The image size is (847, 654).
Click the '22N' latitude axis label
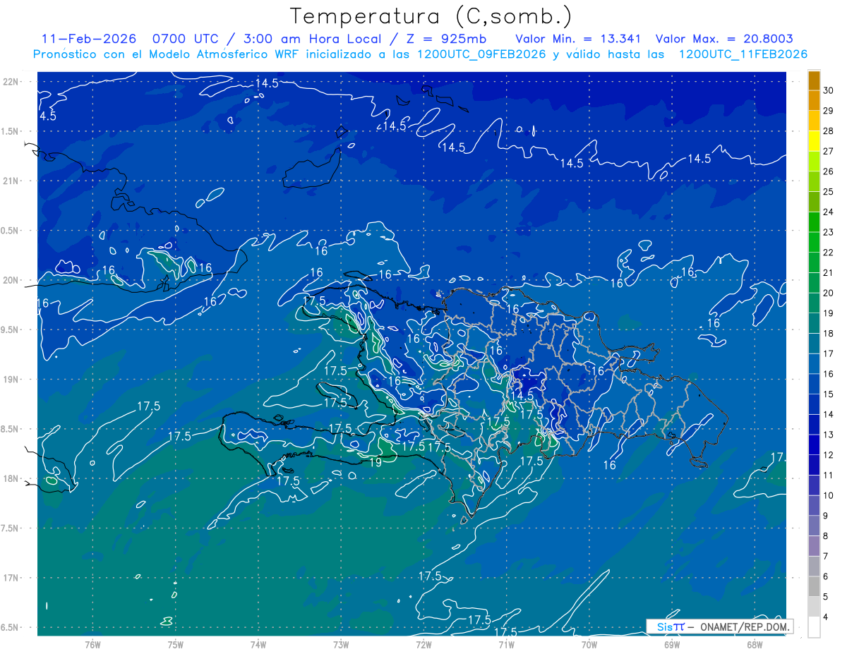(11, 82)
